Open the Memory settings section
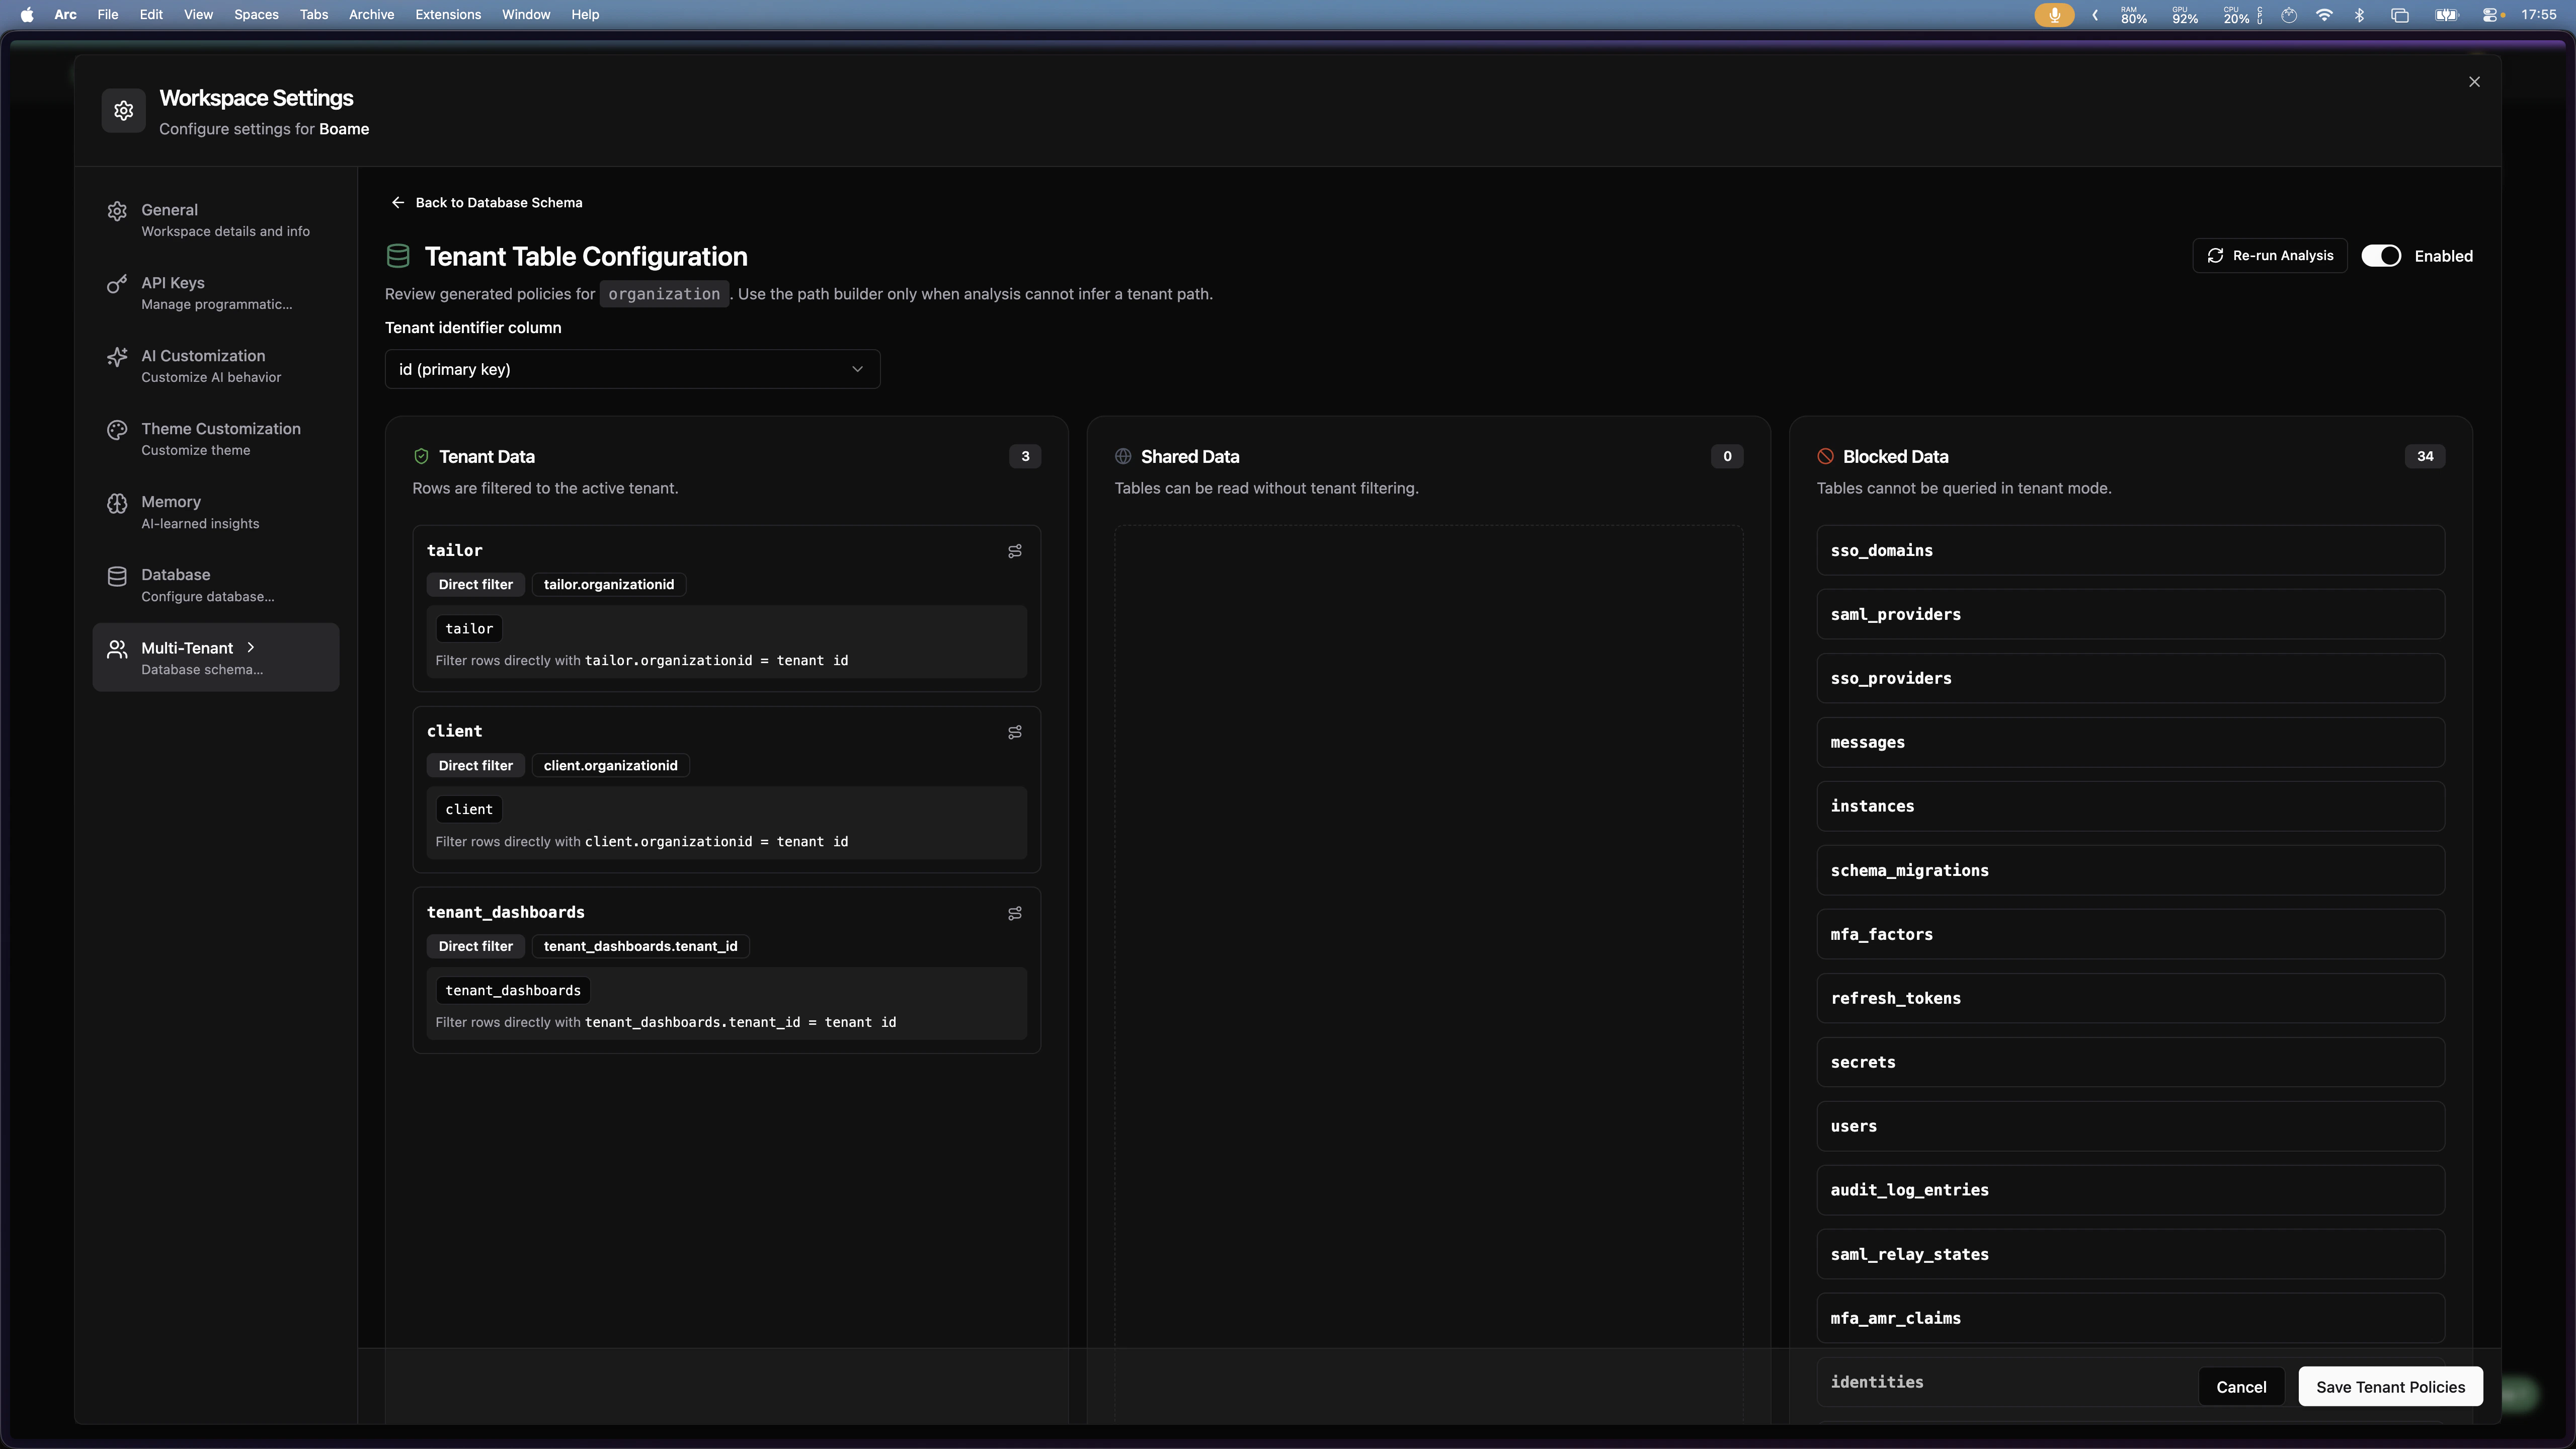 coord(216,512)
